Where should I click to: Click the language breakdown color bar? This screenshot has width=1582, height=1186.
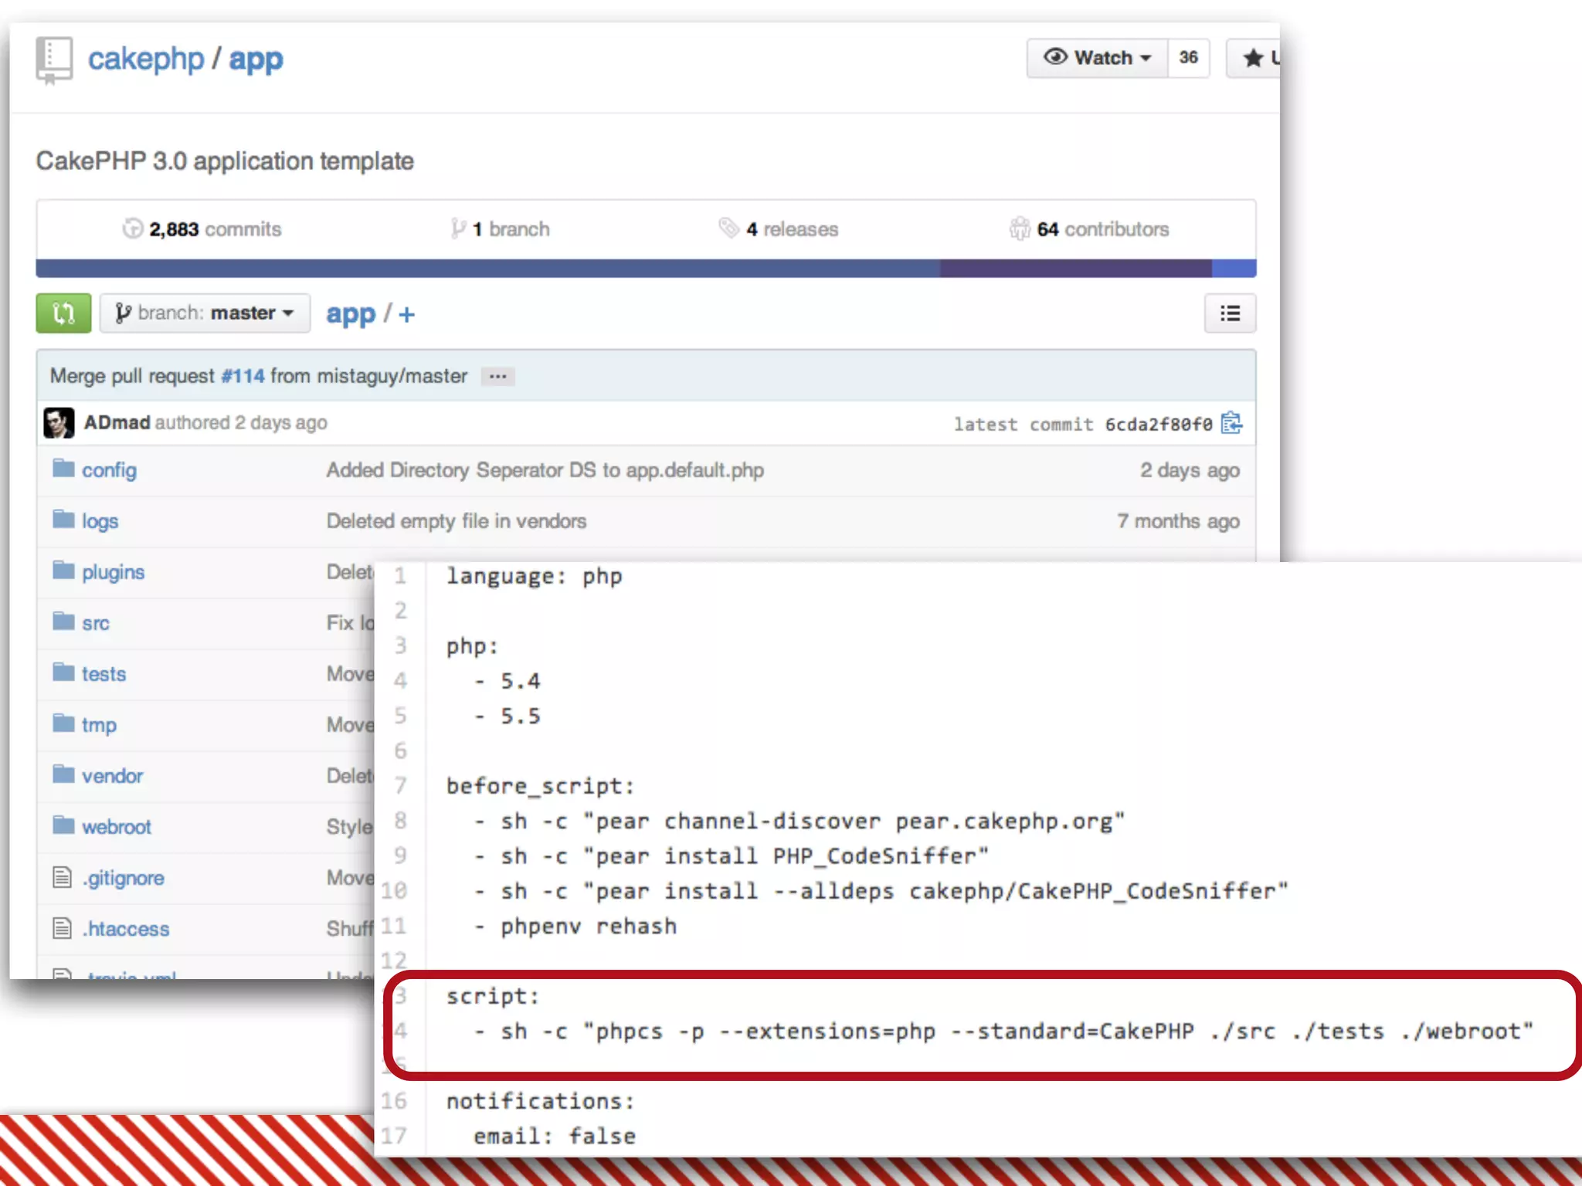point(646,268)
